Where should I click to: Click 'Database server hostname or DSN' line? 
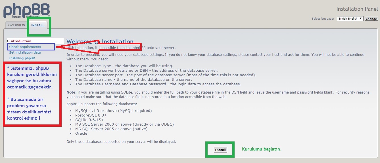coord(147,70)
